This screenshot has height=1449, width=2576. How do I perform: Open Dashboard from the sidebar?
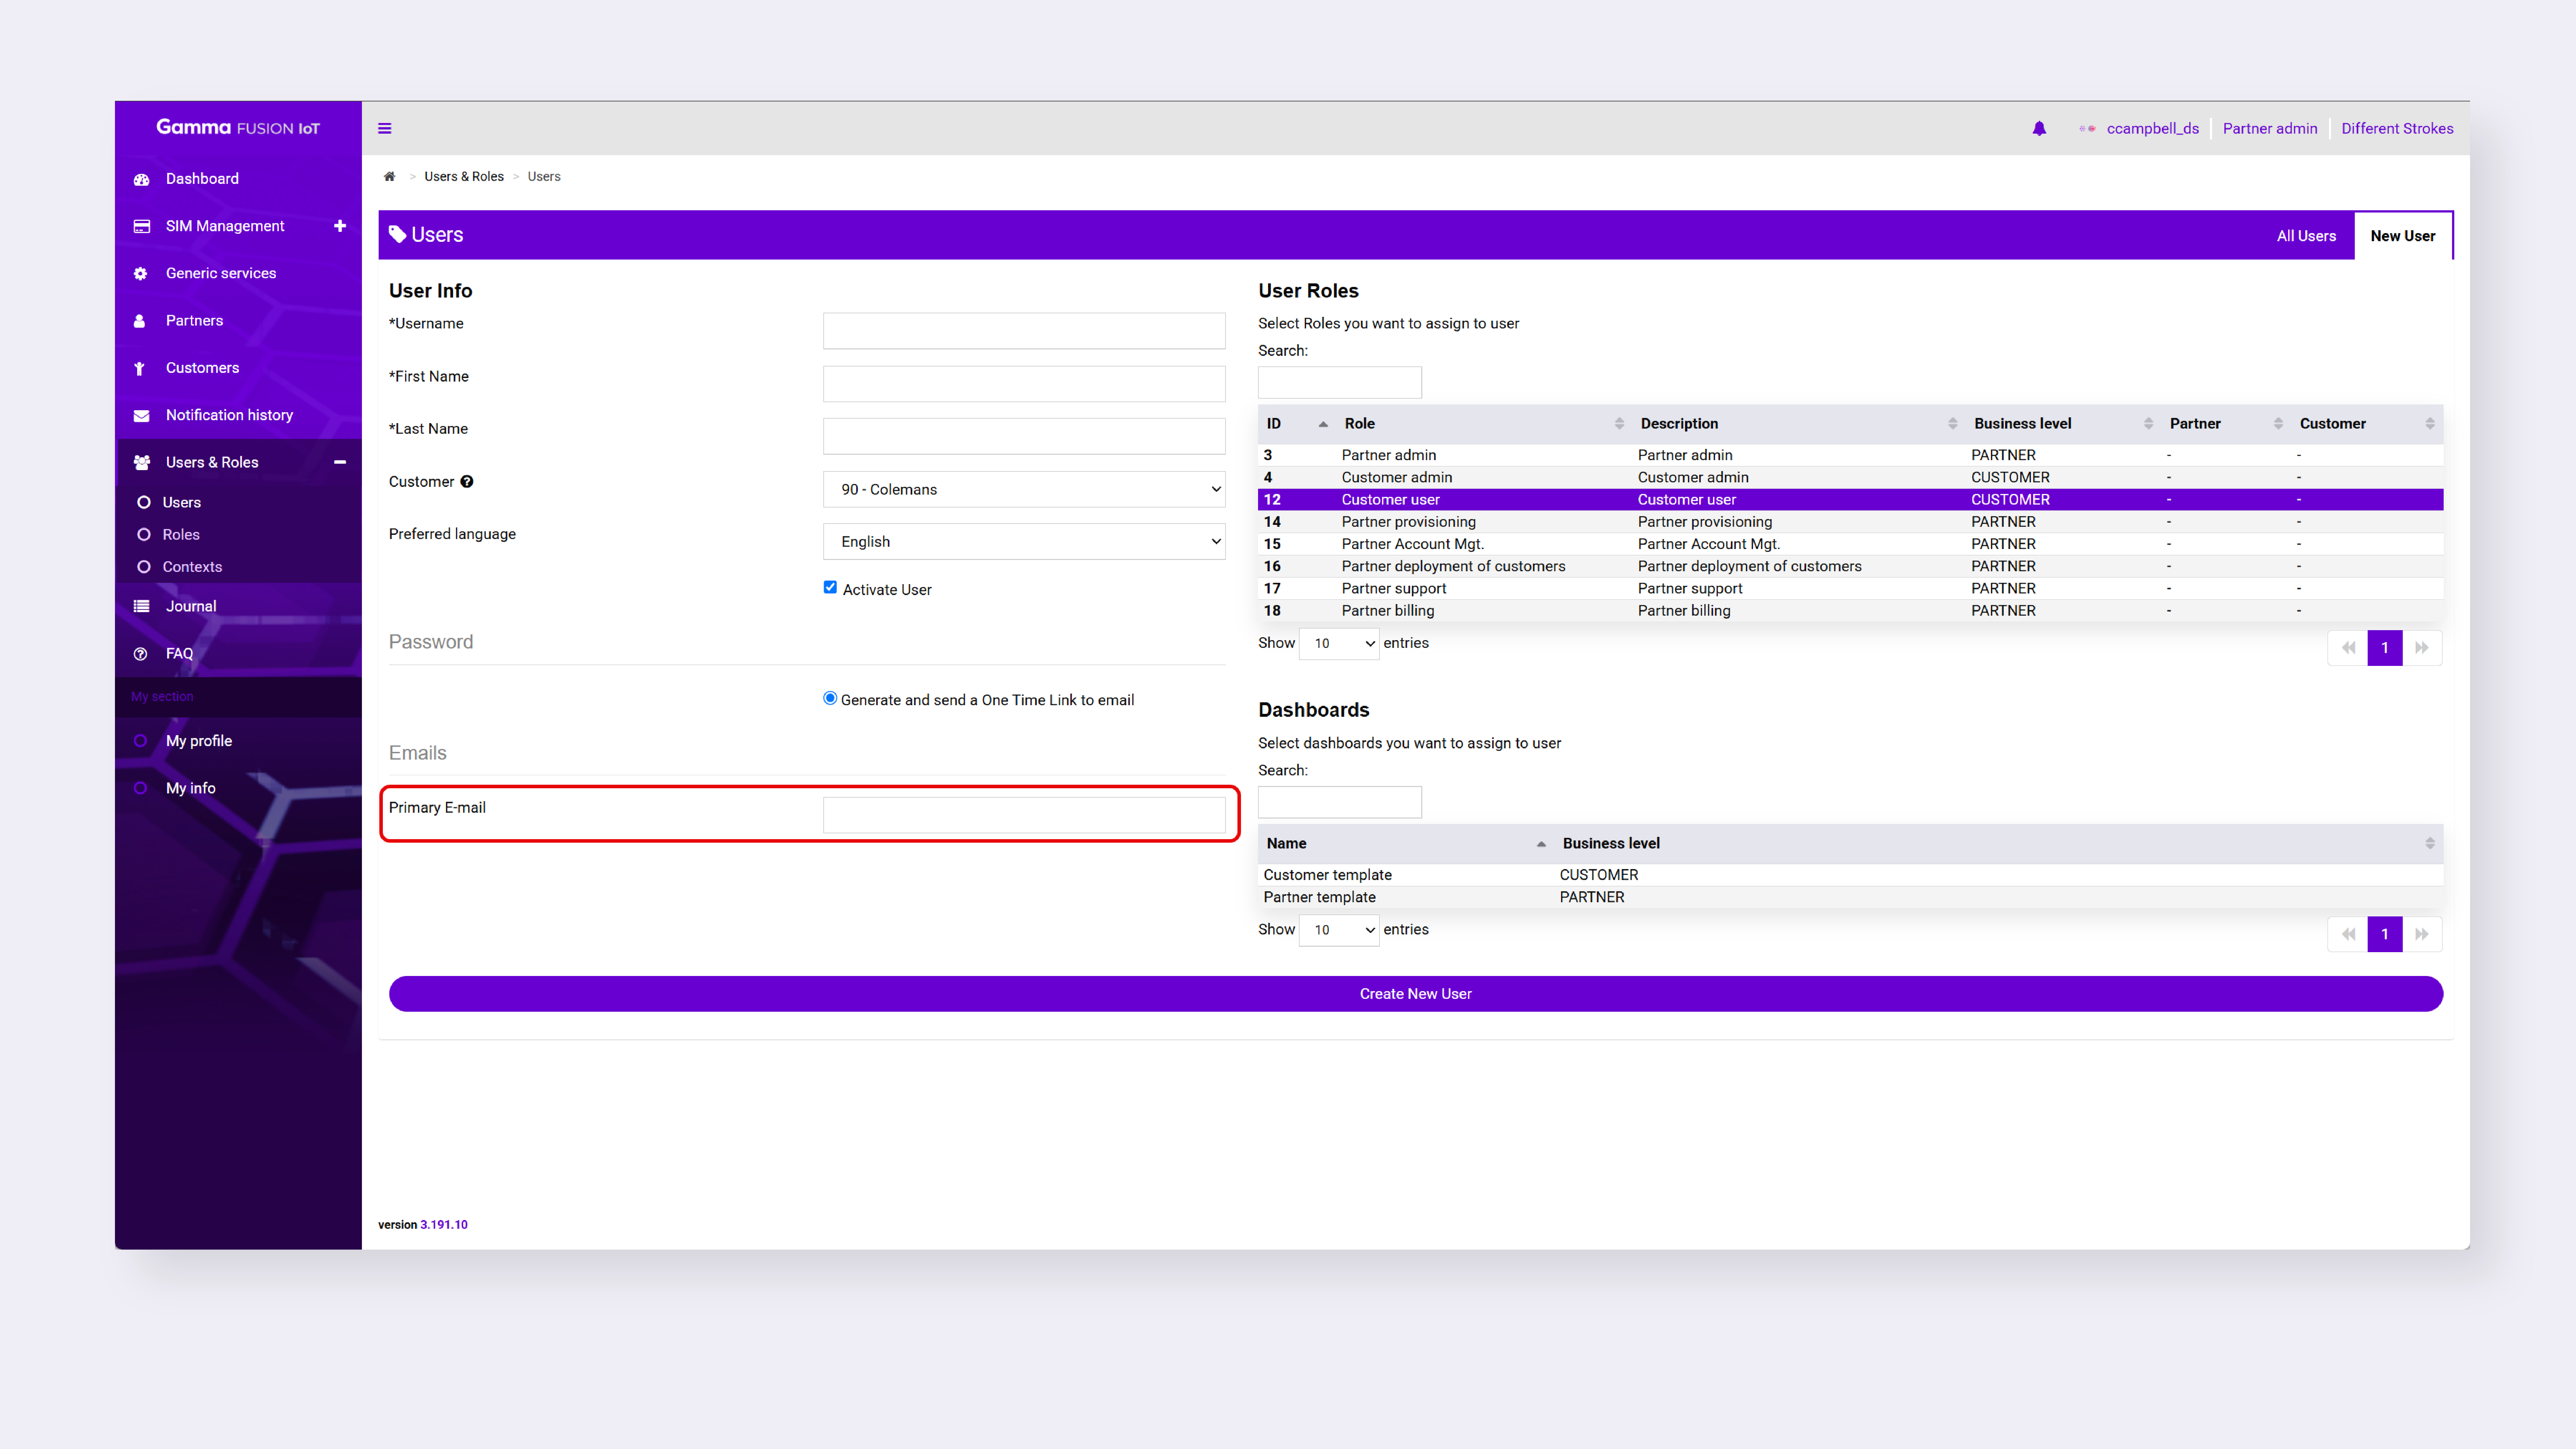(202, 178)
